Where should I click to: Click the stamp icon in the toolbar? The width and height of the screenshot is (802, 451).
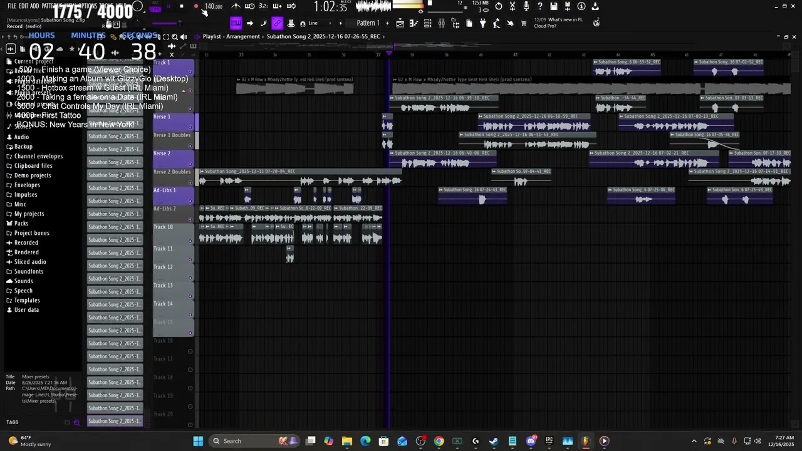291,23
